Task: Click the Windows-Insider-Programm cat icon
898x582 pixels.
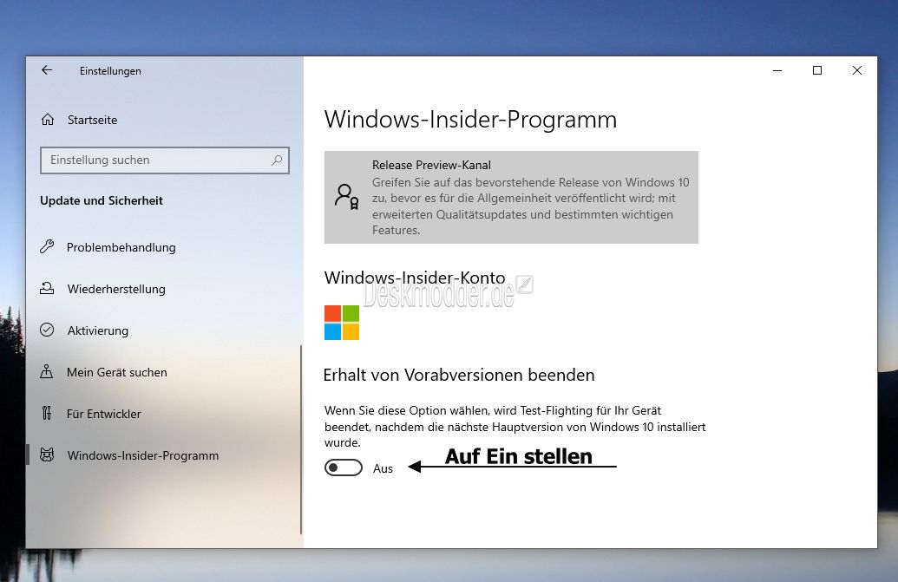Action: (47, 455)
